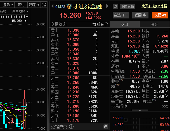
Task: Go to next stock with right arrow
Action: point(107,6)
